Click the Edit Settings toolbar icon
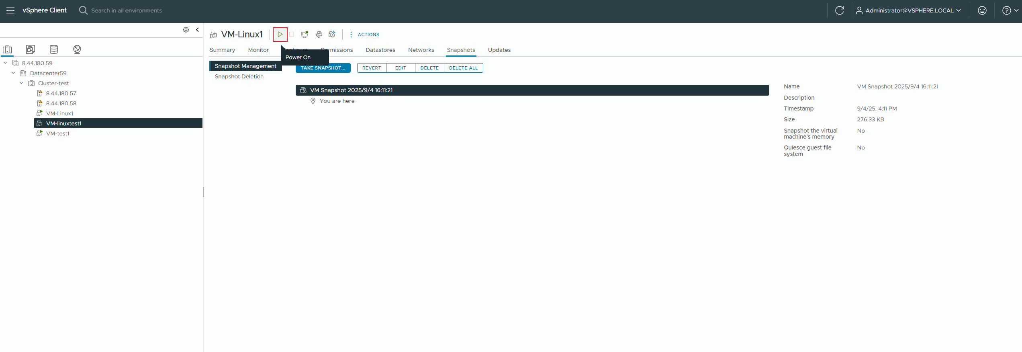 coord(319,35)
